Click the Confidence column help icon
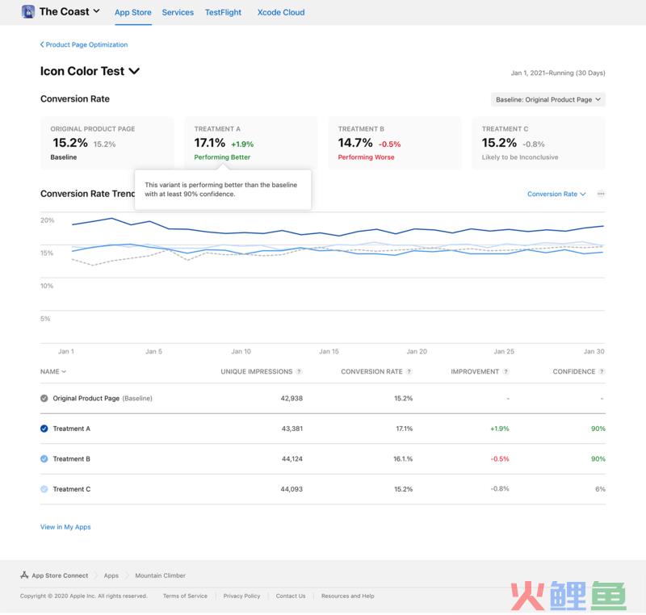646x615 pixels. coord(602,371)
